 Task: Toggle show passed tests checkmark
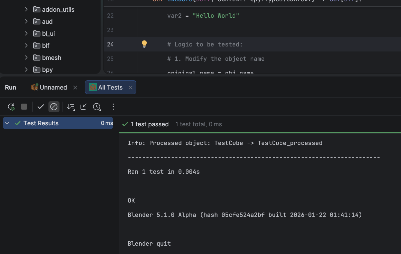41,107
